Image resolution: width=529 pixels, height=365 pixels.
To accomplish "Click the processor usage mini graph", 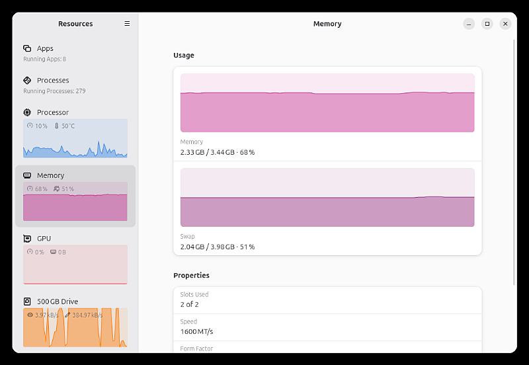I will pyautogui.click(x=75, y=138).
